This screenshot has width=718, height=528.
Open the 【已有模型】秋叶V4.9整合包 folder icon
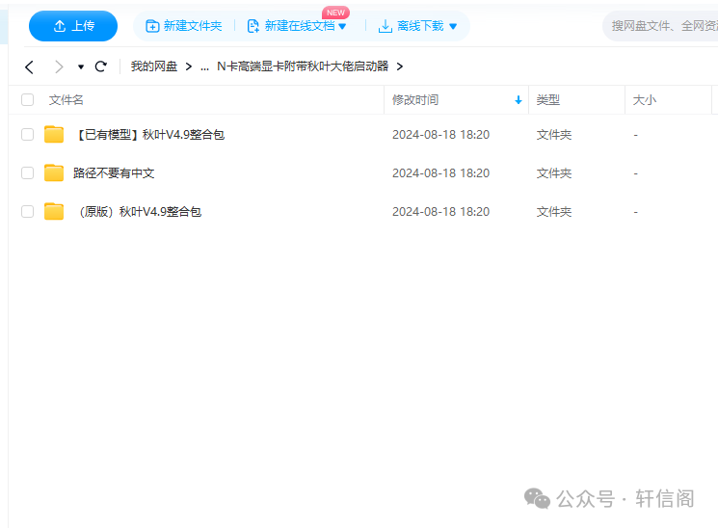[x=54, y=135]
